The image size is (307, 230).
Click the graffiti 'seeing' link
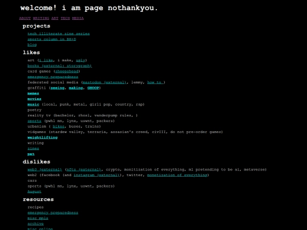click(57, 88)
